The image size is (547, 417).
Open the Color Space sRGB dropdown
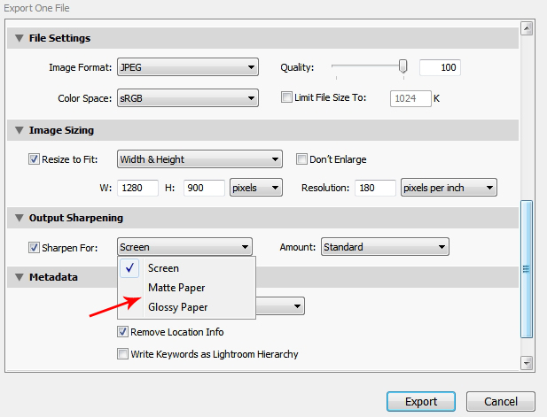click(187, 97)
